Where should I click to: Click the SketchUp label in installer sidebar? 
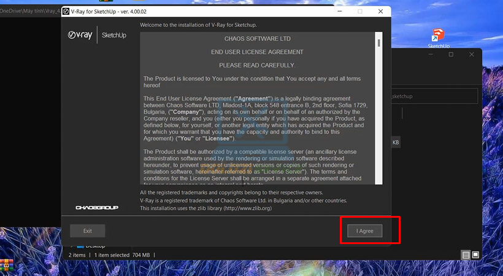pos(113,36)
